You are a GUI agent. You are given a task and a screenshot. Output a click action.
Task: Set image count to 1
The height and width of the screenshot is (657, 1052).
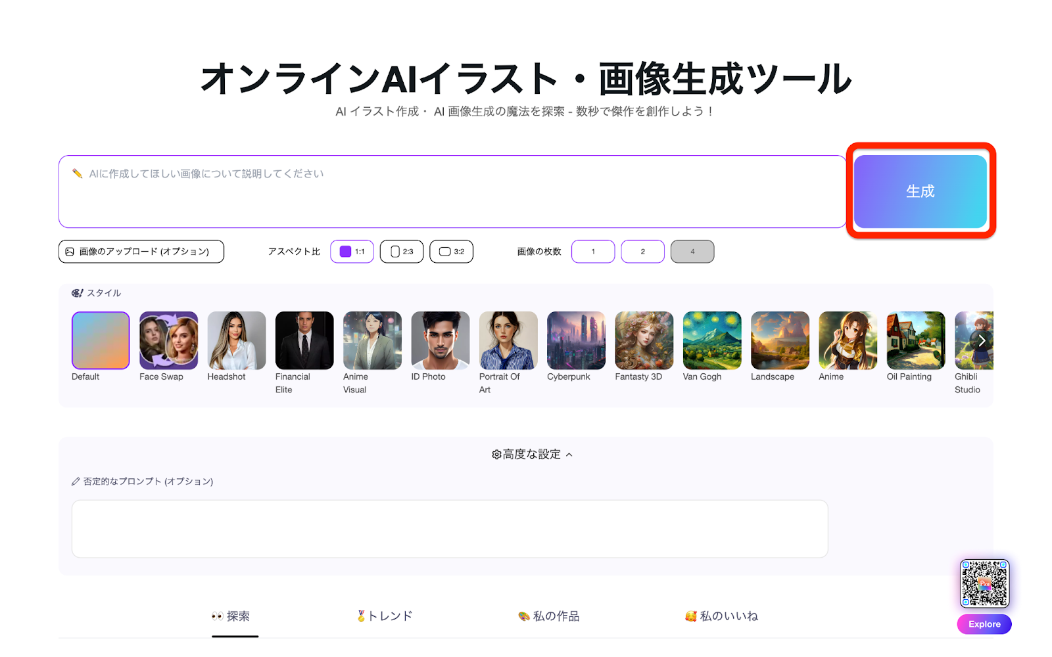tap(593, 252)
